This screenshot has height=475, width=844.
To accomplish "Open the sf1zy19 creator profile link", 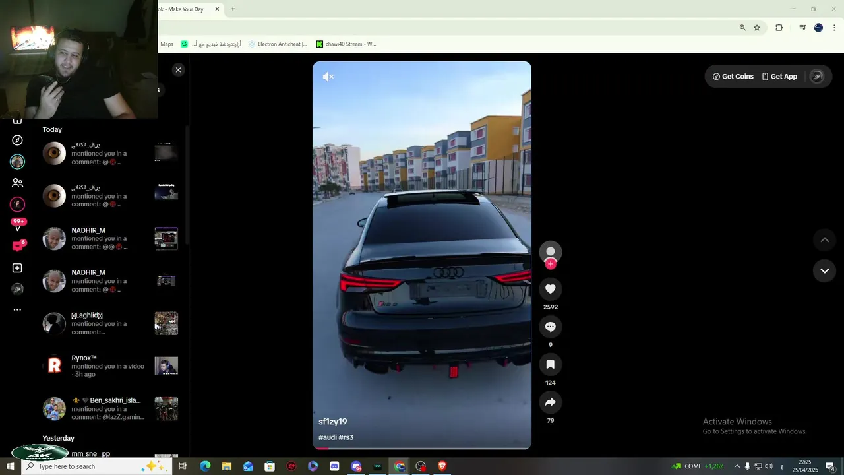I will pos(332,422).
